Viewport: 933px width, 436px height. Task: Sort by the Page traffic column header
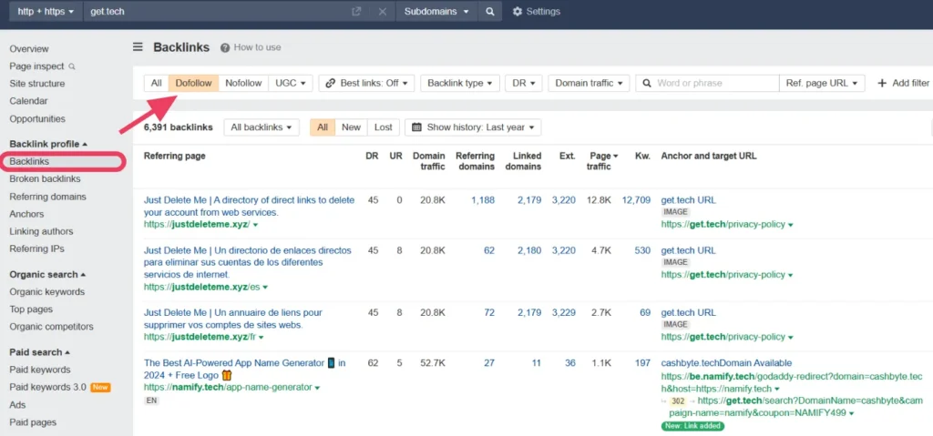(601, 160)
